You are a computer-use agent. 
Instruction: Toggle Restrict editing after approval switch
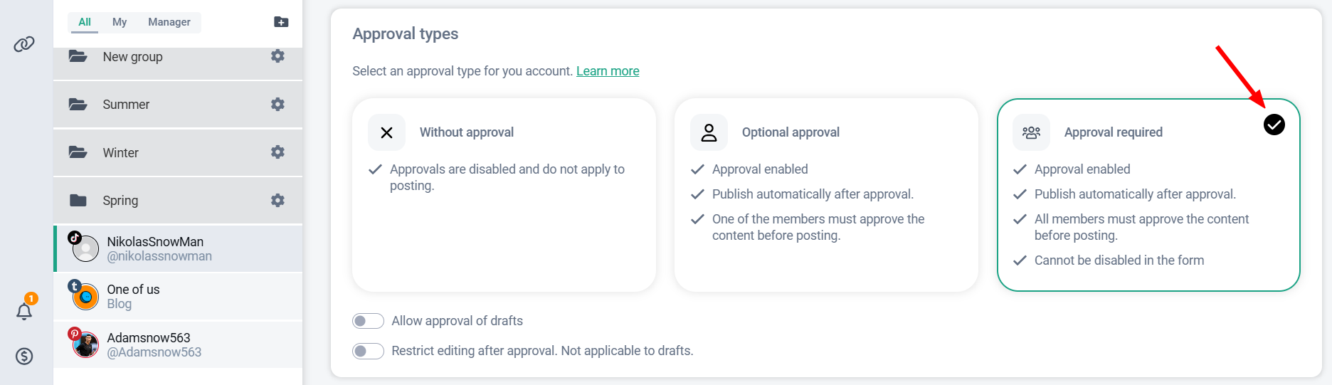click(368, 351)
